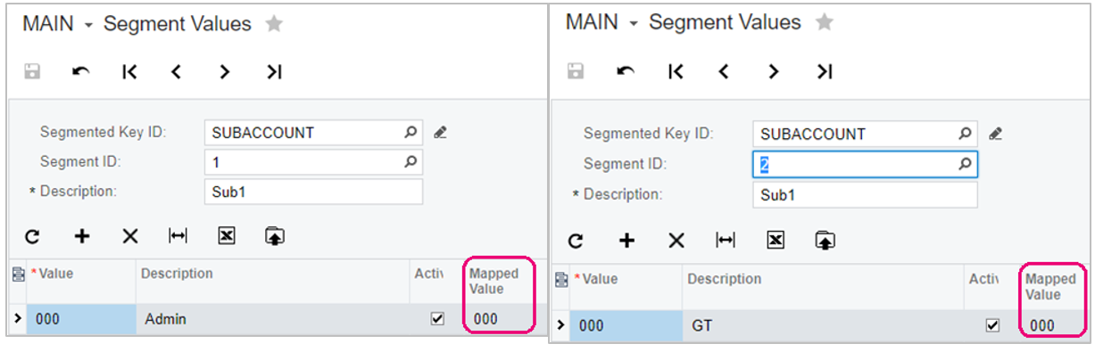Go to first record in the left window
The image size is (1095, 352).
[x=129, y=72]
